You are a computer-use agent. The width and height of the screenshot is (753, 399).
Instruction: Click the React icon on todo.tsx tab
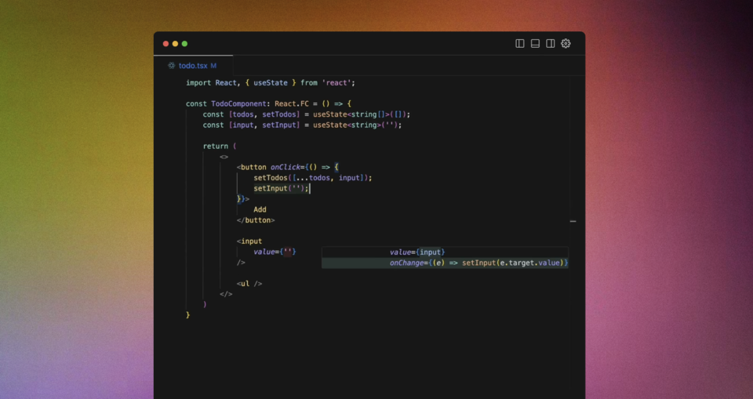[172, 66]
